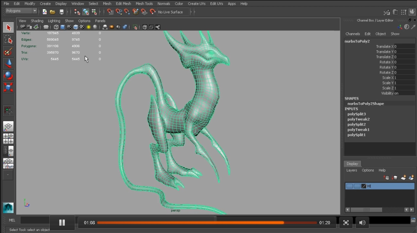Image resolution: width=417 pixels, height=233 pixels.
Task: Select by hierarchy mode icon
Action: [77, 12]
